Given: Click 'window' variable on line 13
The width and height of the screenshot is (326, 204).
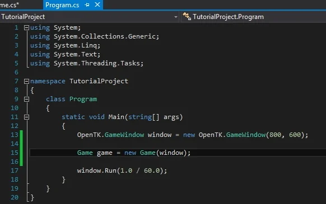Looking at the screenshot, I should click(x=160, y=135).
